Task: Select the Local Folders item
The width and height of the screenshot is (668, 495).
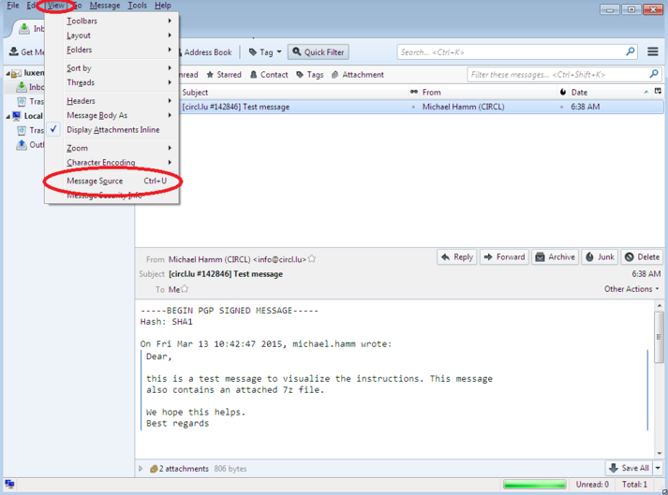Action: coord(28,116)
